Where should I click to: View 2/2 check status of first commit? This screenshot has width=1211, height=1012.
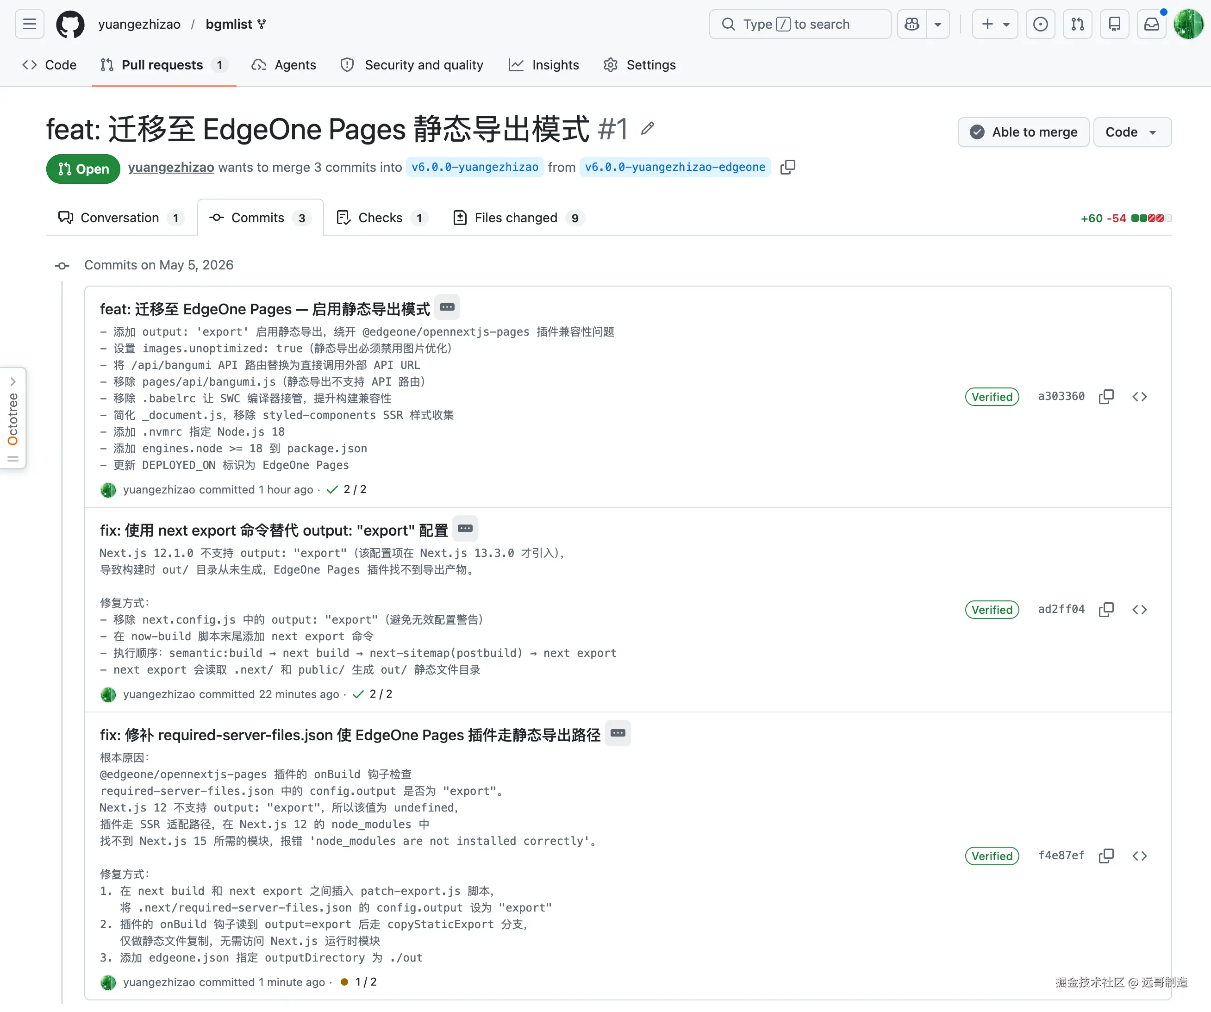(x=347, y=490)
